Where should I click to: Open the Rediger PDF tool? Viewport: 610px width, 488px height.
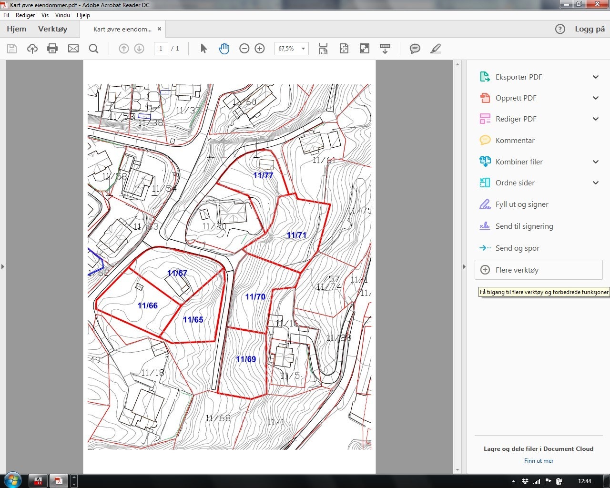point(516,119)
